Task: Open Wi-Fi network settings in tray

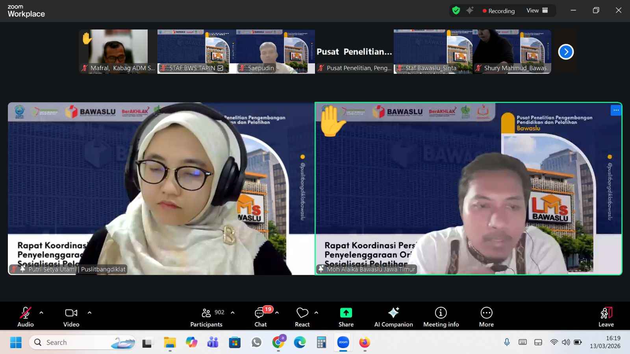Action: pos(554,342)
